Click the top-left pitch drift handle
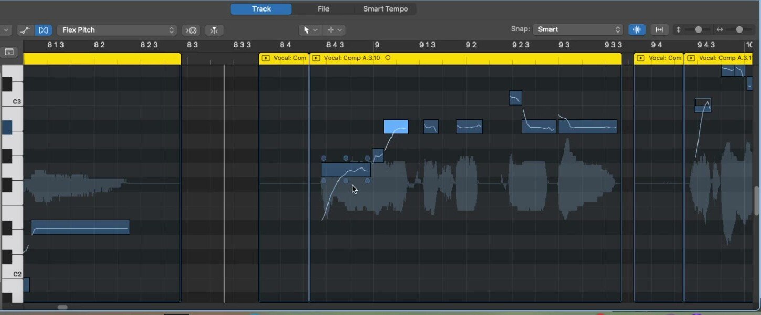This screenshot has width=761, height=315. [x=324, y=158]
